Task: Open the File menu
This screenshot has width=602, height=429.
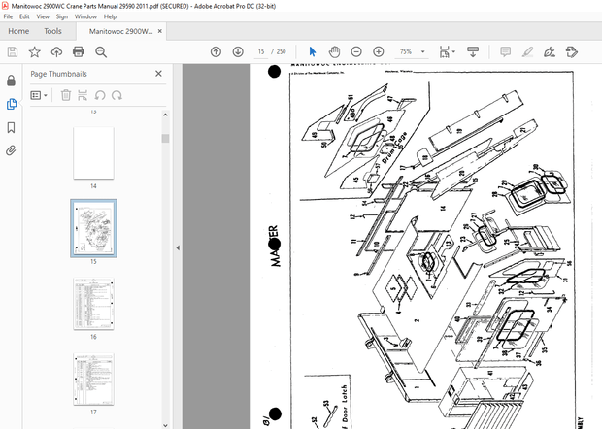Action: coord(8,16)
